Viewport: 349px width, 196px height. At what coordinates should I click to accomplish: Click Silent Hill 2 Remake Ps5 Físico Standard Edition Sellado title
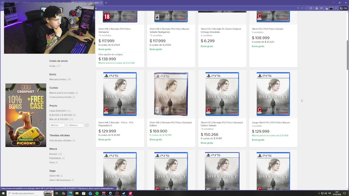(x=222, y=124)
